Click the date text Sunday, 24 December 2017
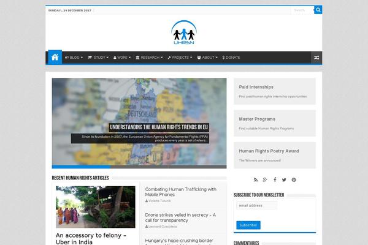Viewport: 368px width, 245px height. [x=70, y=10]
